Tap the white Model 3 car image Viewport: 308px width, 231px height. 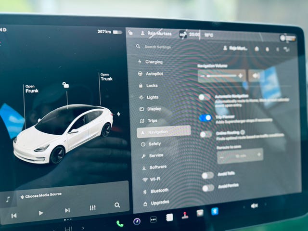tap(63, 134)
